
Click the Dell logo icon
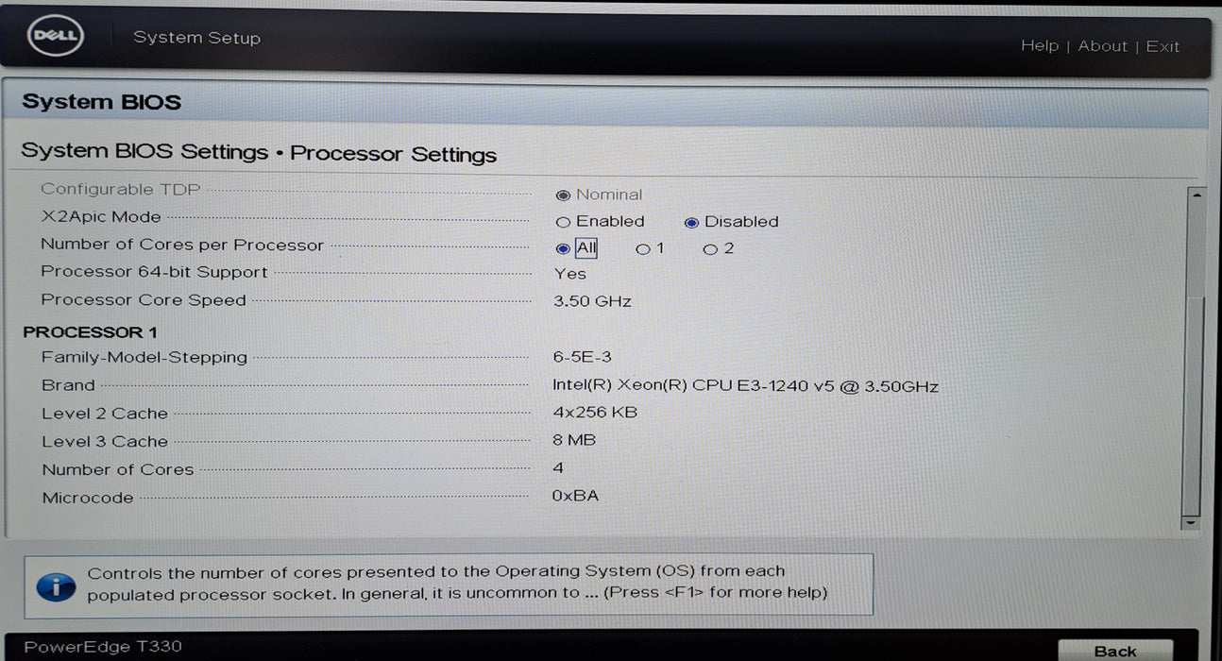(57, 37)
